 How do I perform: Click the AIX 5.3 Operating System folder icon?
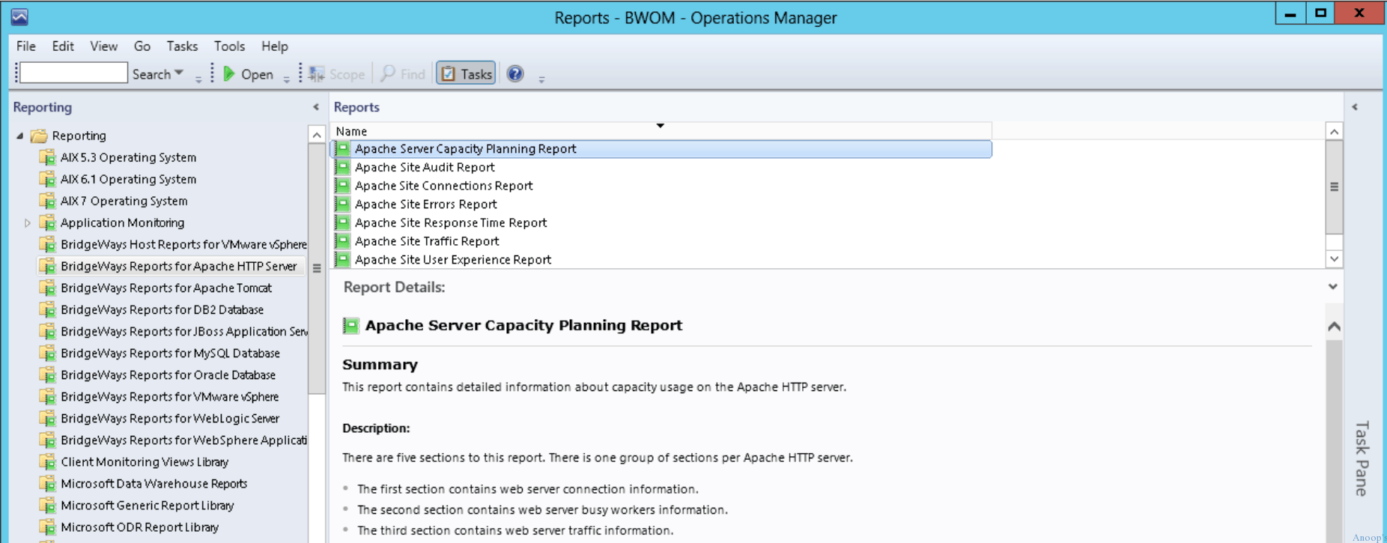click(47, 157)
